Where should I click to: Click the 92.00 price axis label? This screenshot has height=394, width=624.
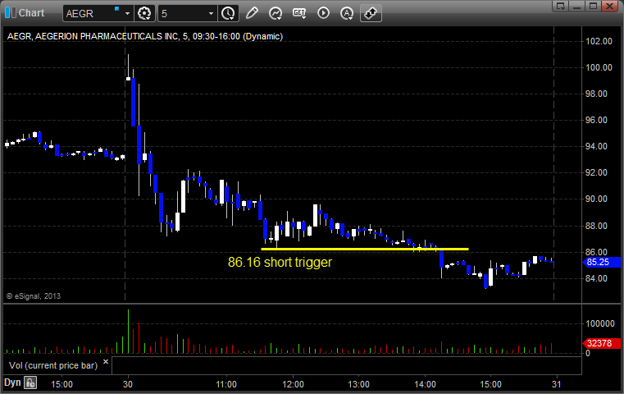point(597,172)
